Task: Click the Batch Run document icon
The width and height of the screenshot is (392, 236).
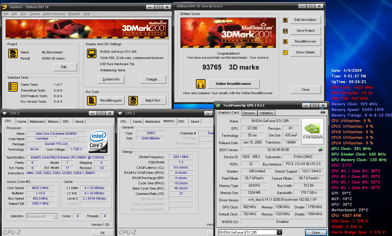Action: click(x=133, y=101)
